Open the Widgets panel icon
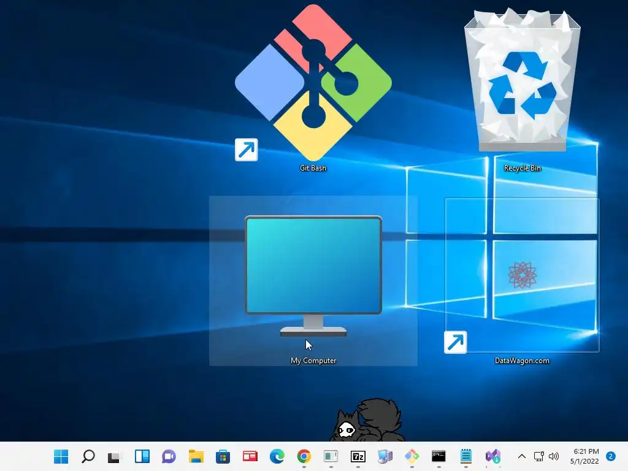 pos(142,456)
